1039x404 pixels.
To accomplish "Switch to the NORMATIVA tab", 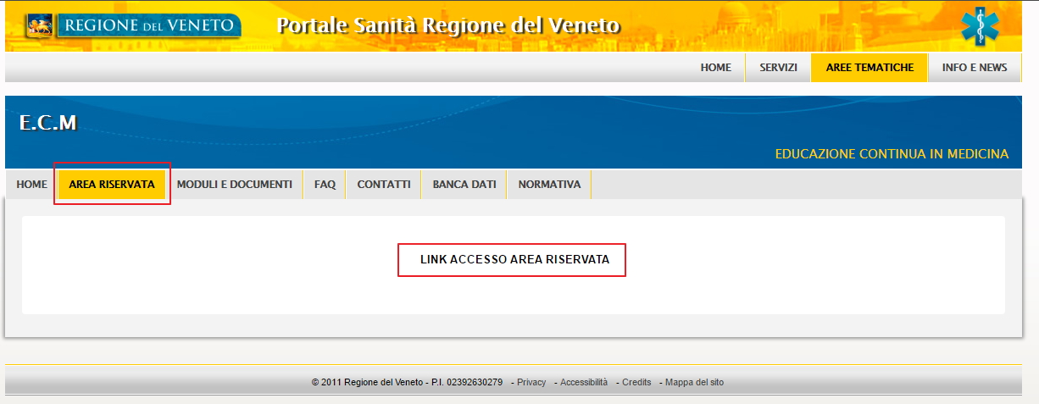I will (549, 185).
